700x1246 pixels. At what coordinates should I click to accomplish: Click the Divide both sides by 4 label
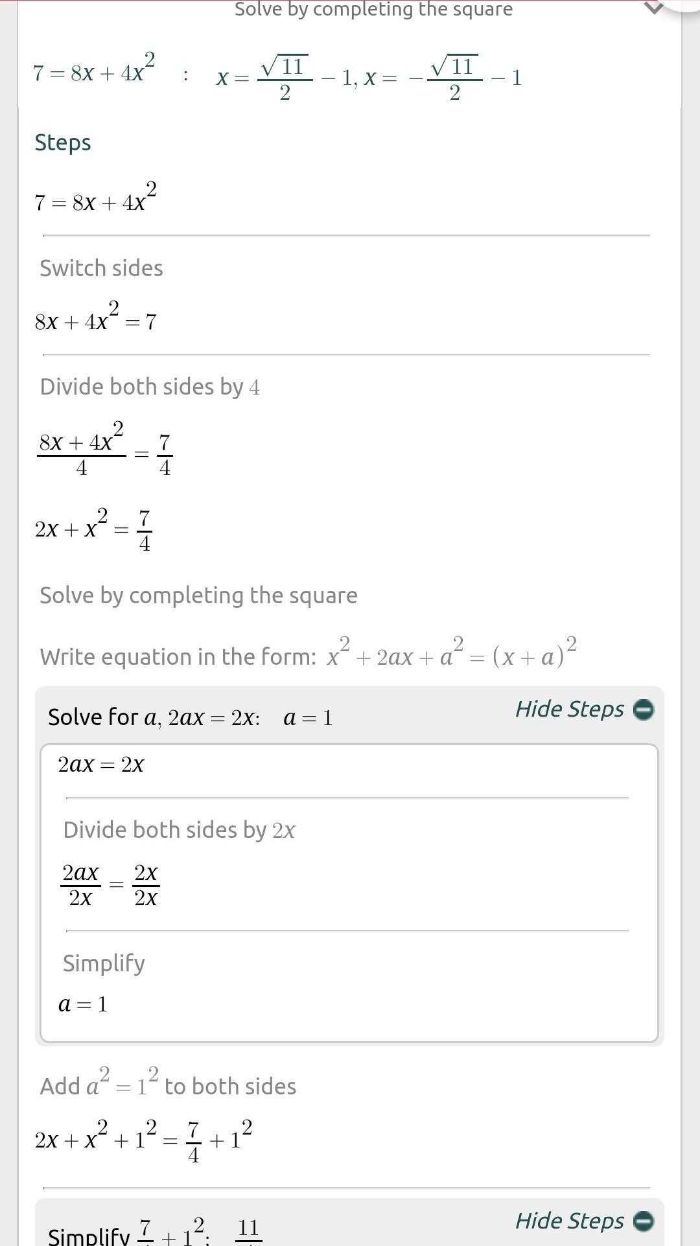pyautogui.click(x=150, y=387)
